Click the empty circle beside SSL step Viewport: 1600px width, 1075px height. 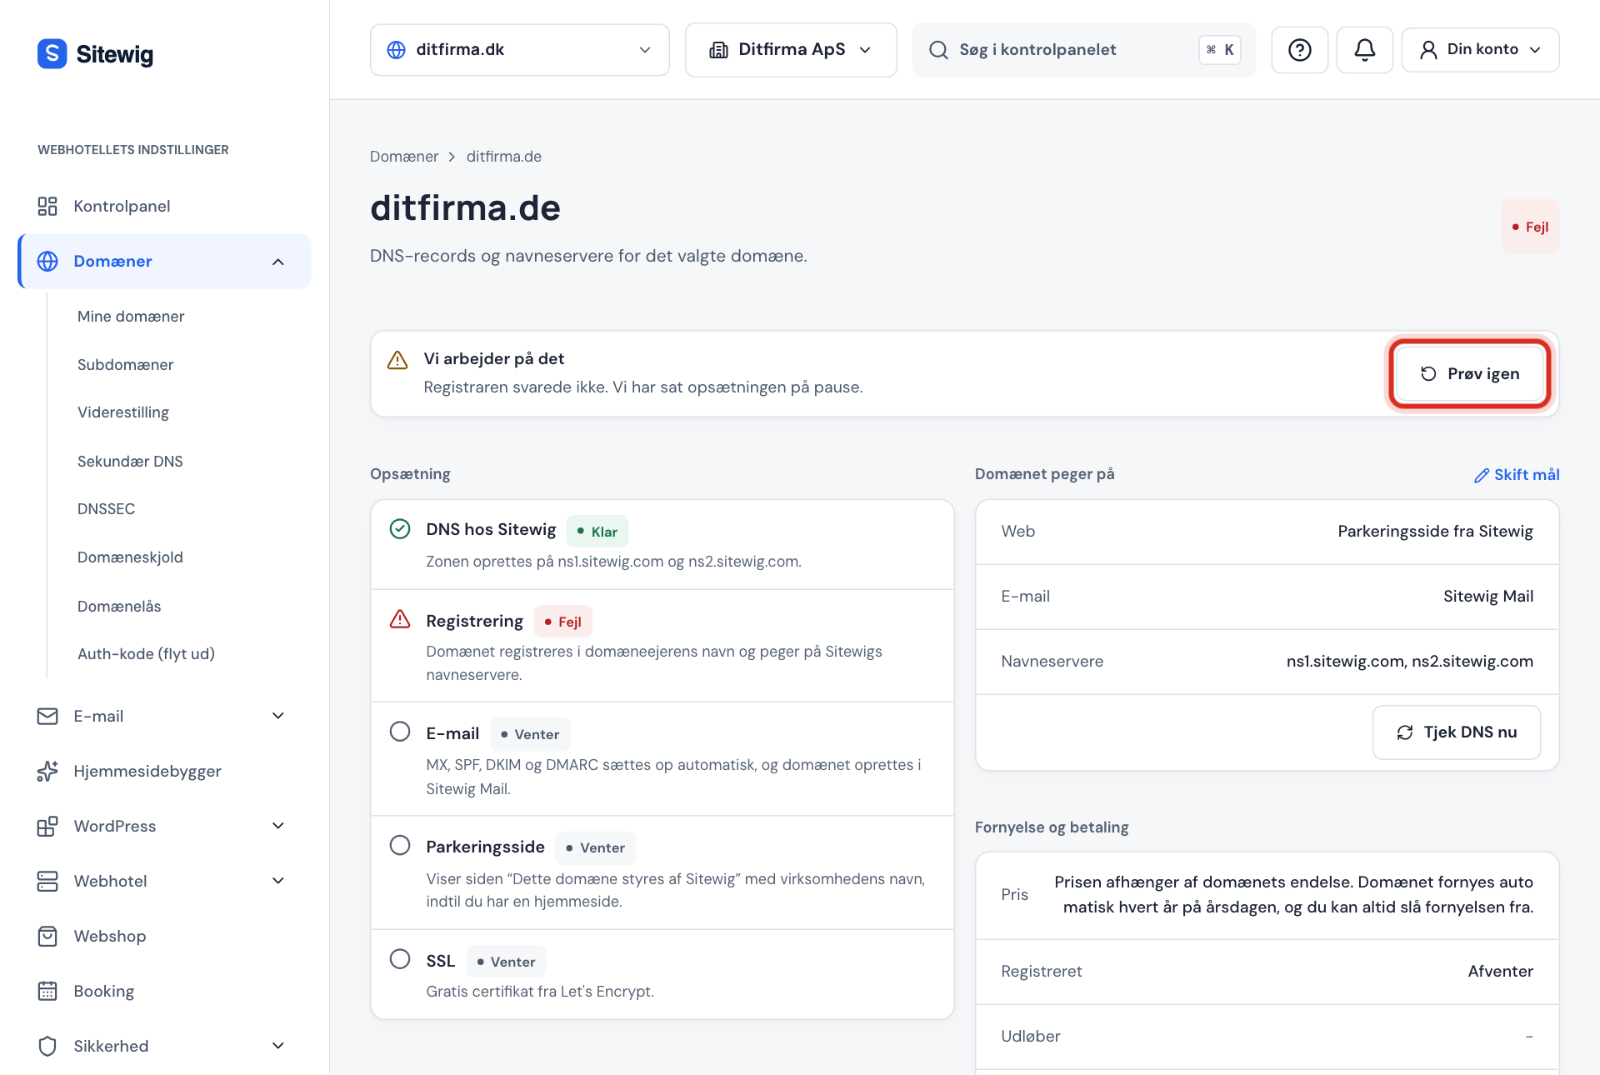400,959
